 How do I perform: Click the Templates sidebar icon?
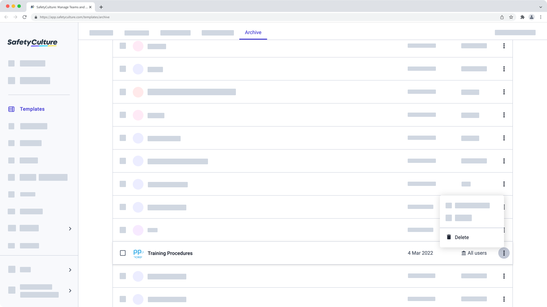[x=11, y=109]
